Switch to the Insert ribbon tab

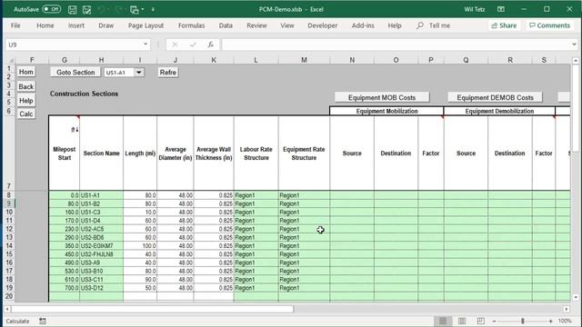(x=76, y=25)
